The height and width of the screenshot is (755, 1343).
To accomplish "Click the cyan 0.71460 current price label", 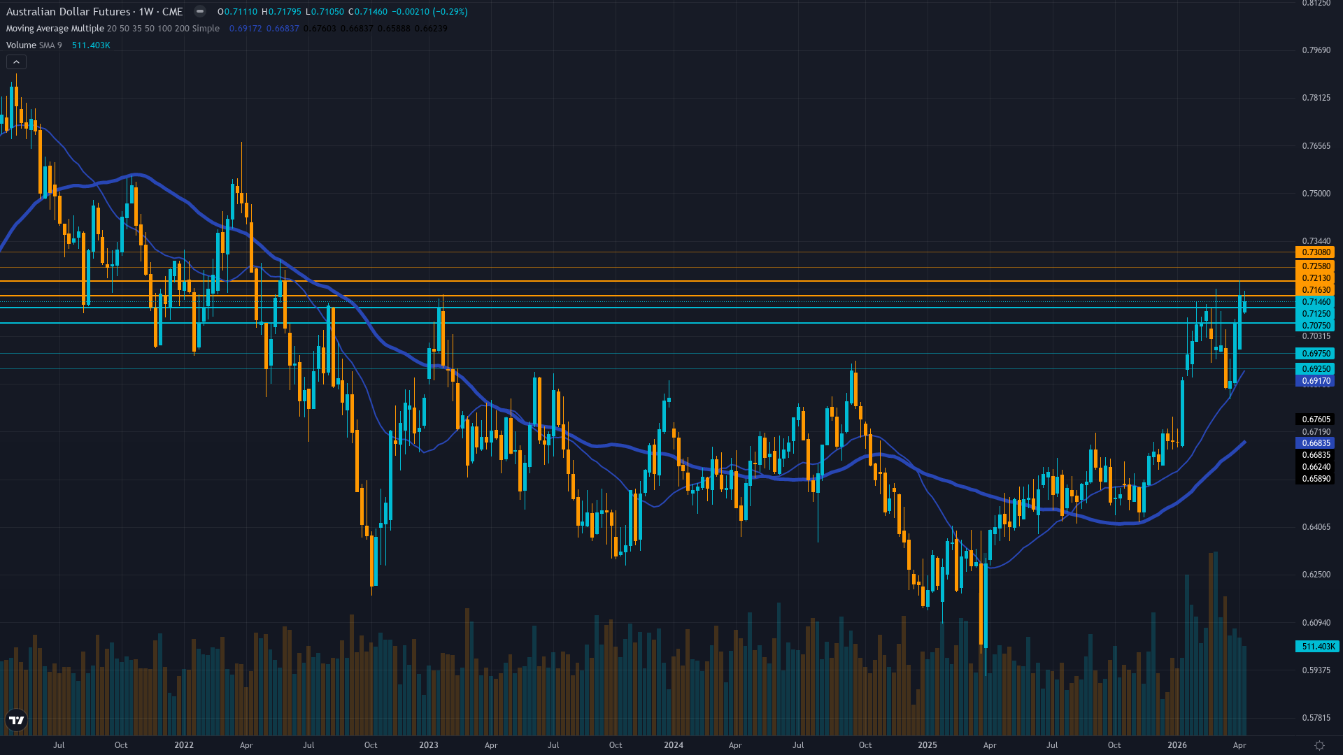I will click(x=1315, y=302).
